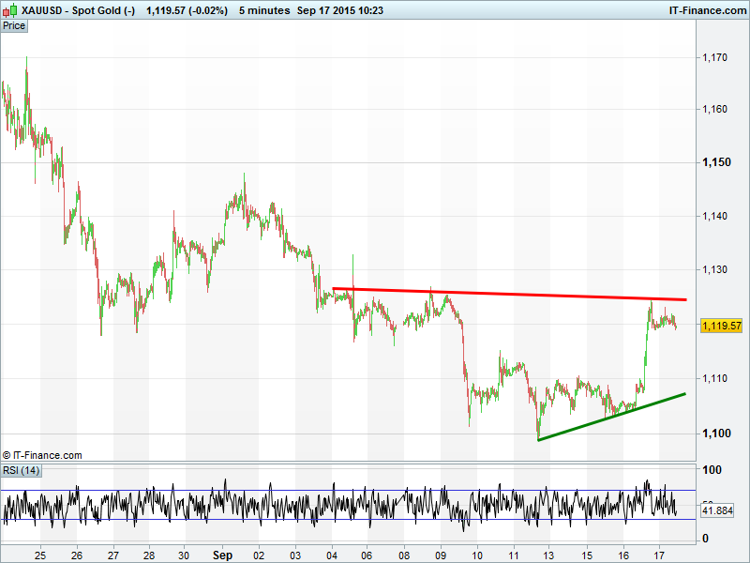Click the 1,150 price axis label
Screen dimensions: 750x563
point(715,163)
